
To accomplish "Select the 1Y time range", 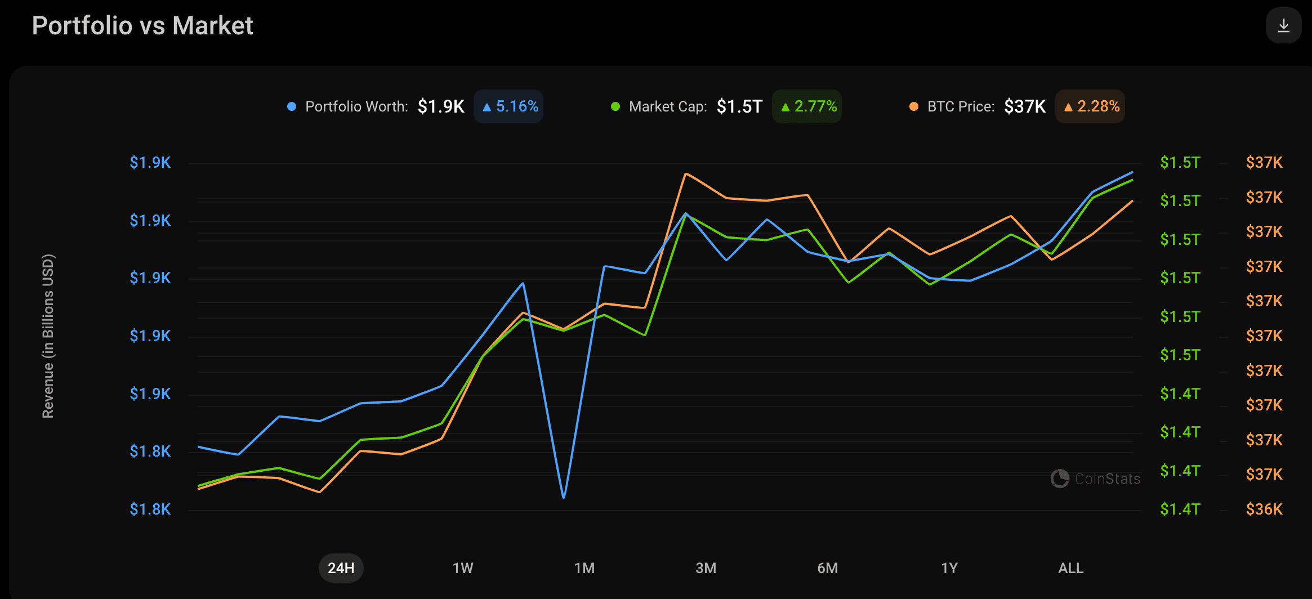I will coord(949,568).
